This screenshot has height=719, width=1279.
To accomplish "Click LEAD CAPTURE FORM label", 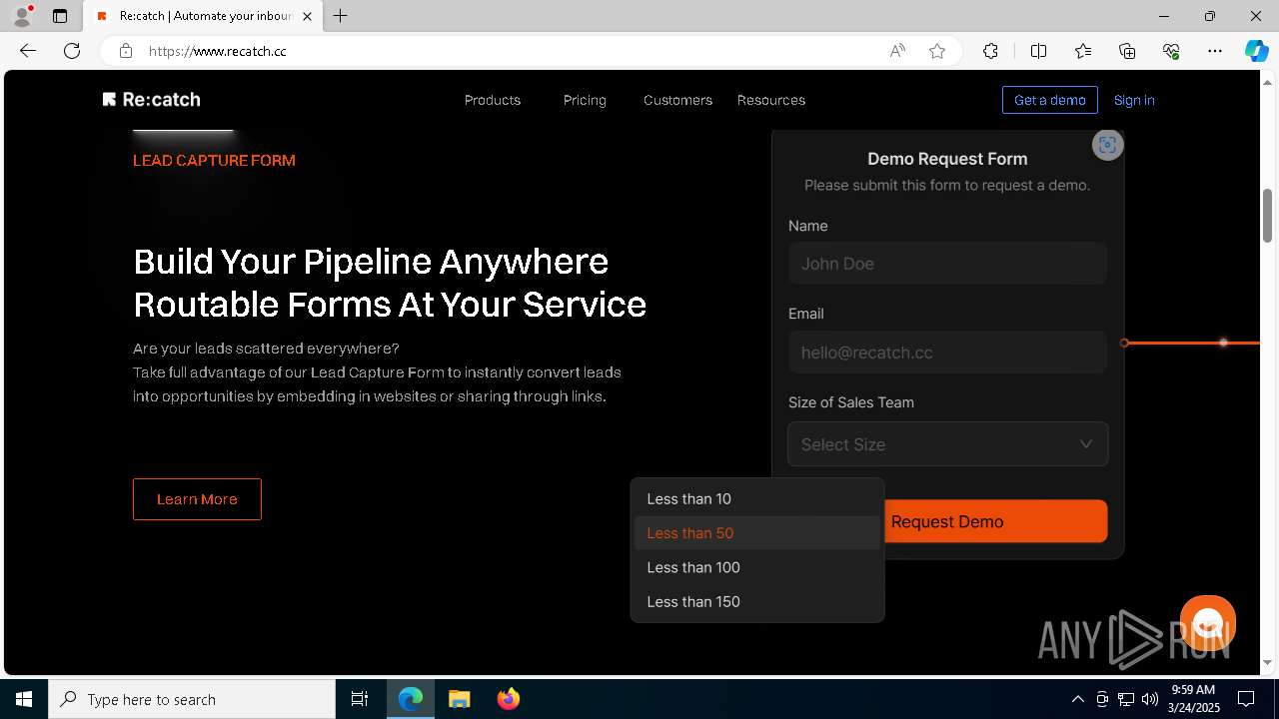I will (214, 160).
